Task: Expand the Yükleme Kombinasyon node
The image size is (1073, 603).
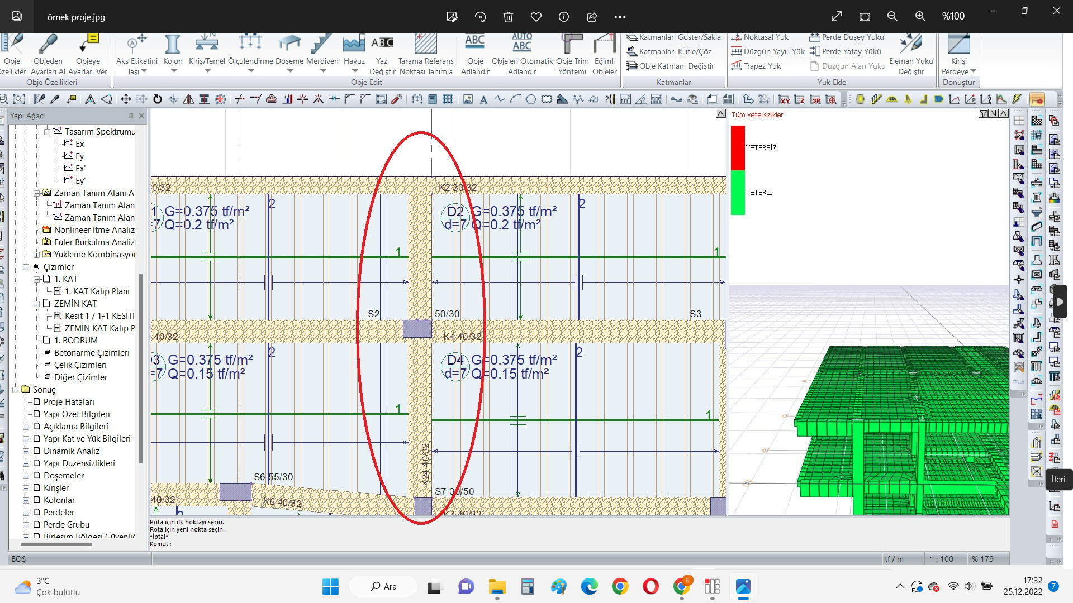Action: coord(36,255)
